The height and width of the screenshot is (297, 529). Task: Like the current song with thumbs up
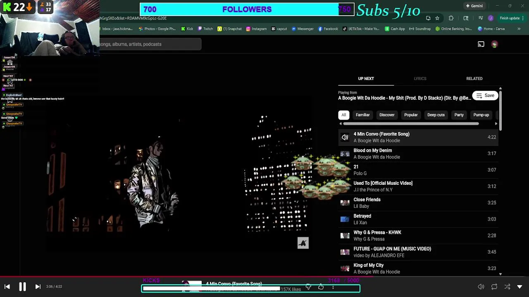click(x=321, y=287)
